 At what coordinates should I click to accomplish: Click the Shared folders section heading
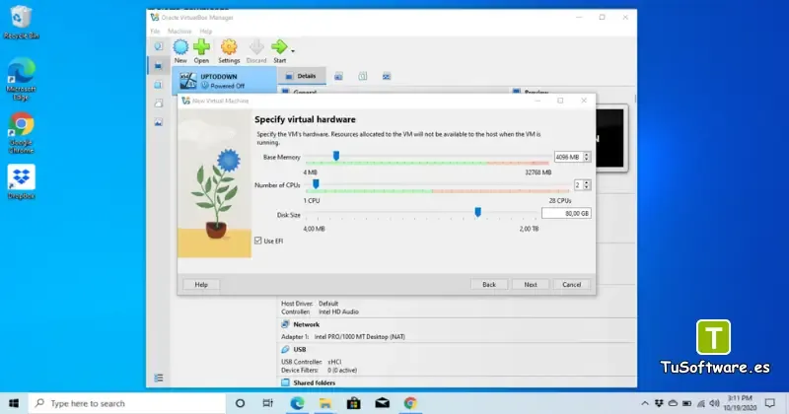pyautogui.click(x=314, y=382)
